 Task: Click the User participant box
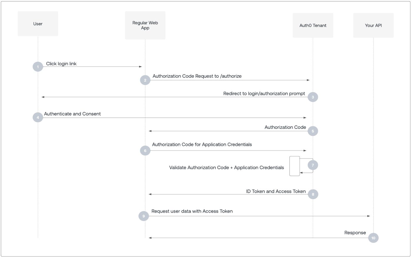click(x=38, y=24)
